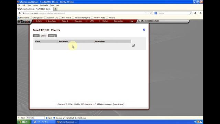Open the pfSense Help menu
Viewport: 220px width, 124px height.
[x=131, y=21]
